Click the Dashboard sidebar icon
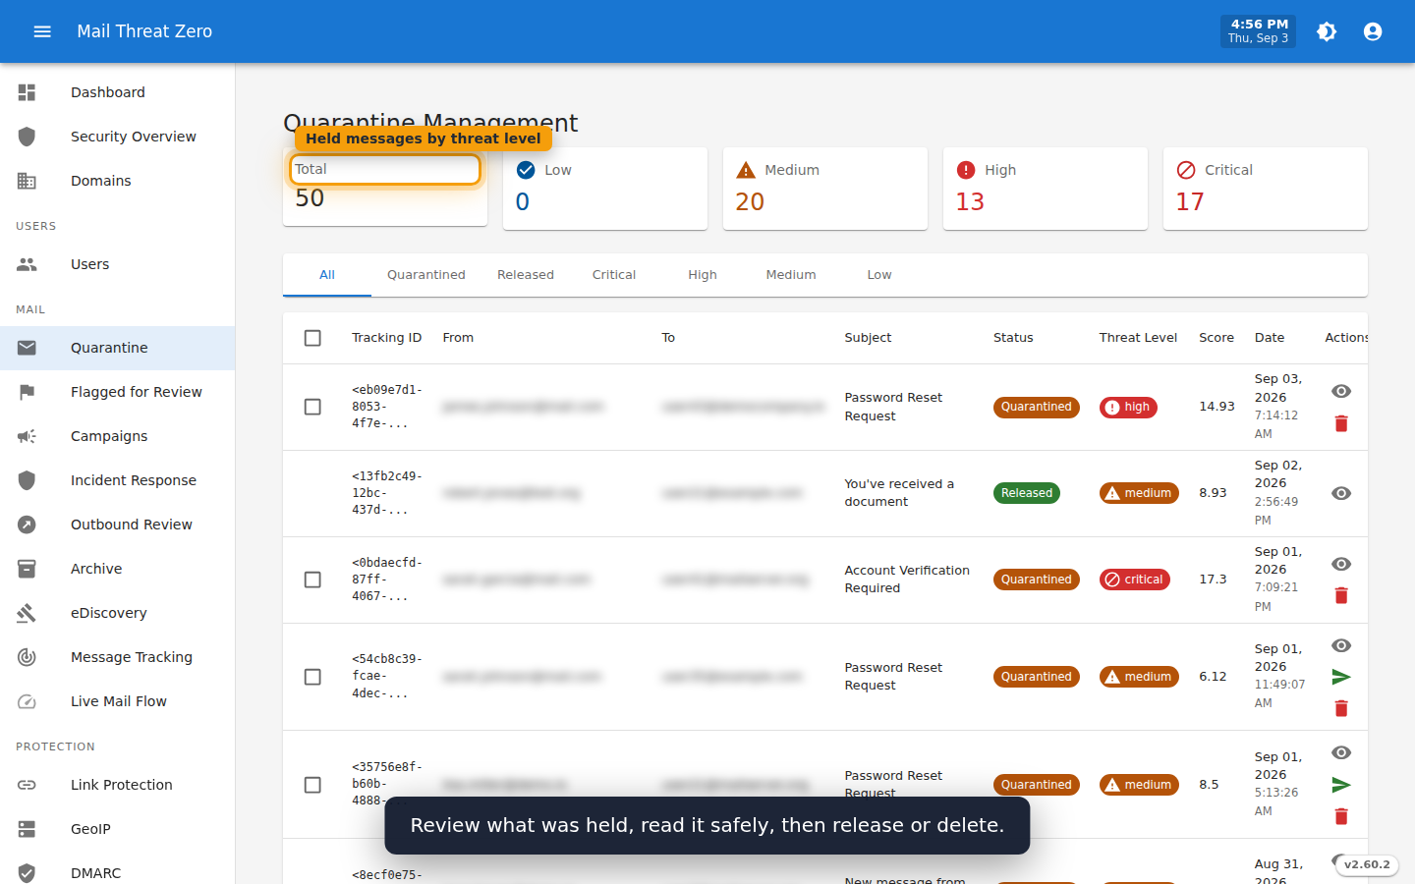This screenshot has width=1415, height=884. 27,92
